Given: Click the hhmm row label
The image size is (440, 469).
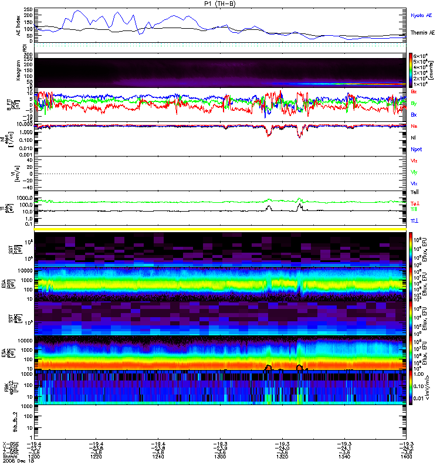Looking at the screenshot, I should pyautogui.click(x=10, y=457).
